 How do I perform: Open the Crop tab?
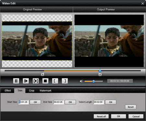31,91
